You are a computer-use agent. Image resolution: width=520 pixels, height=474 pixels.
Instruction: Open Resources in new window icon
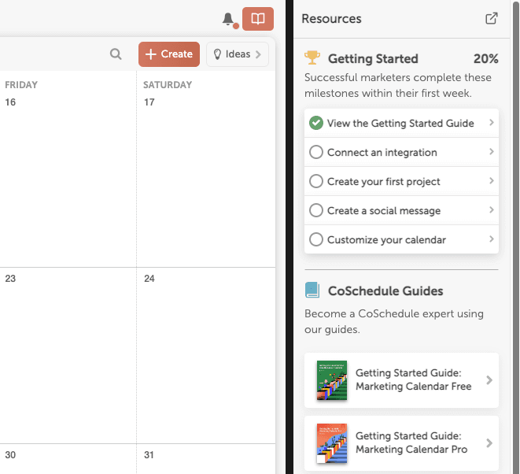(491, 19)
